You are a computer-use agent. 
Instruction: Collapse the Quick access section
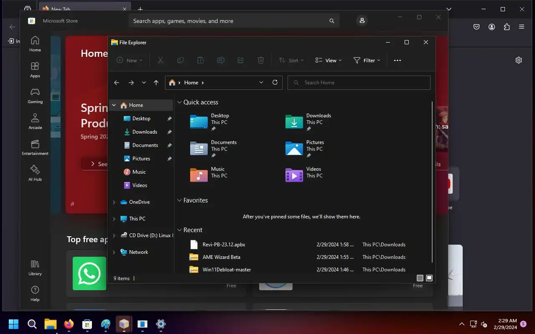(x=179, y=102)
